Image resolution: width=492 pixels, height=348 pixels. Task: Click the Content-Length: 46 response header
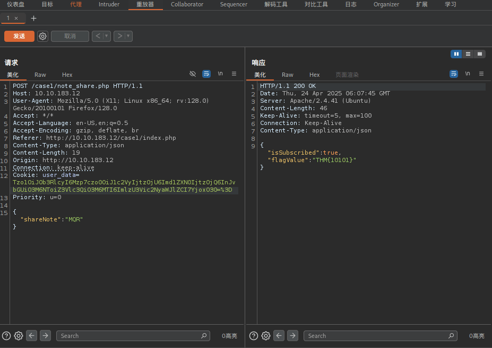coord(294,108)
